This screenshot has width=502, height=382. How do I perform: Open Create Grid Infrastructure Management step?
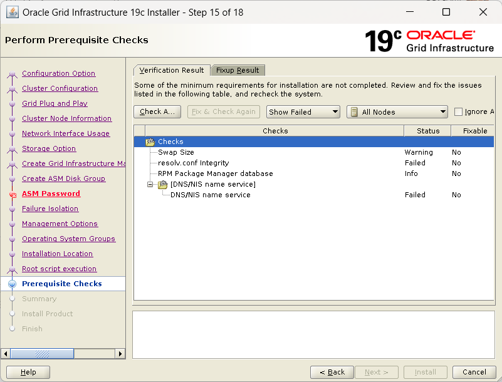tap(73, 163)
